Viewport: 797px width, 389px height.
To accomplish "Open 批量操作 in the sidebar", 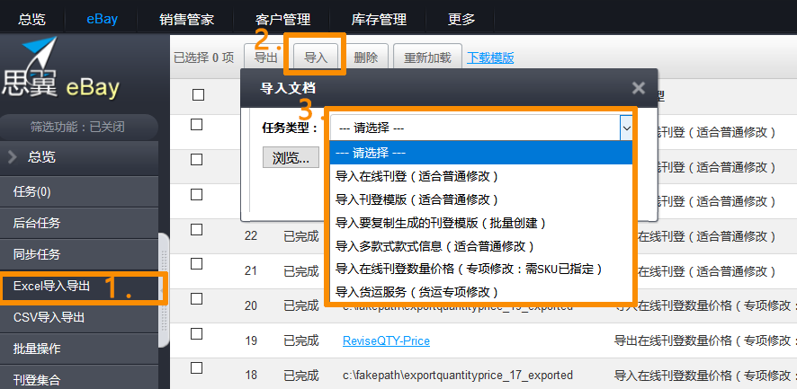I will click(x=79, y=349).
